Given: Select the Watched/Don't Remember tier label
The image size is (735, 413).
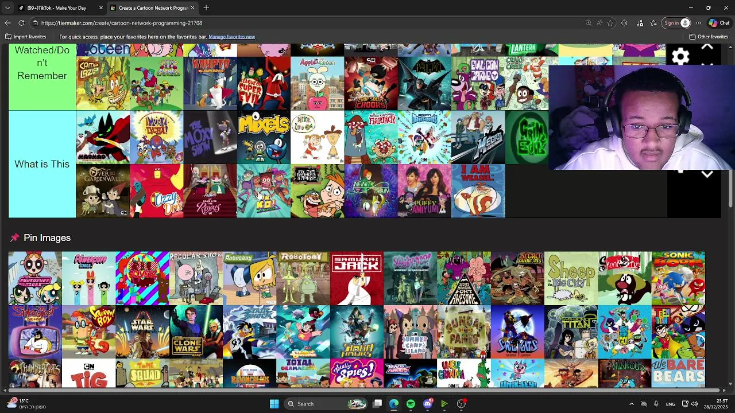Looking at the screenshot, I should pos(42,77).
